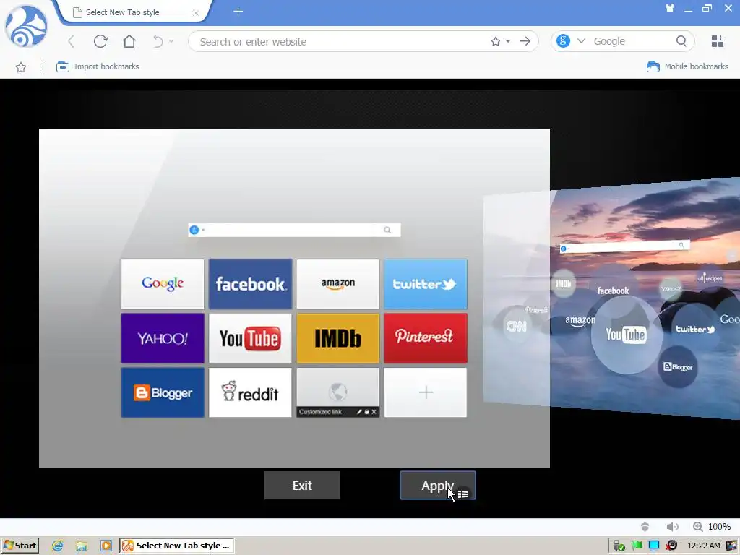
Task: Click the shield icon in status bar
Action: [x=645, y=527]
